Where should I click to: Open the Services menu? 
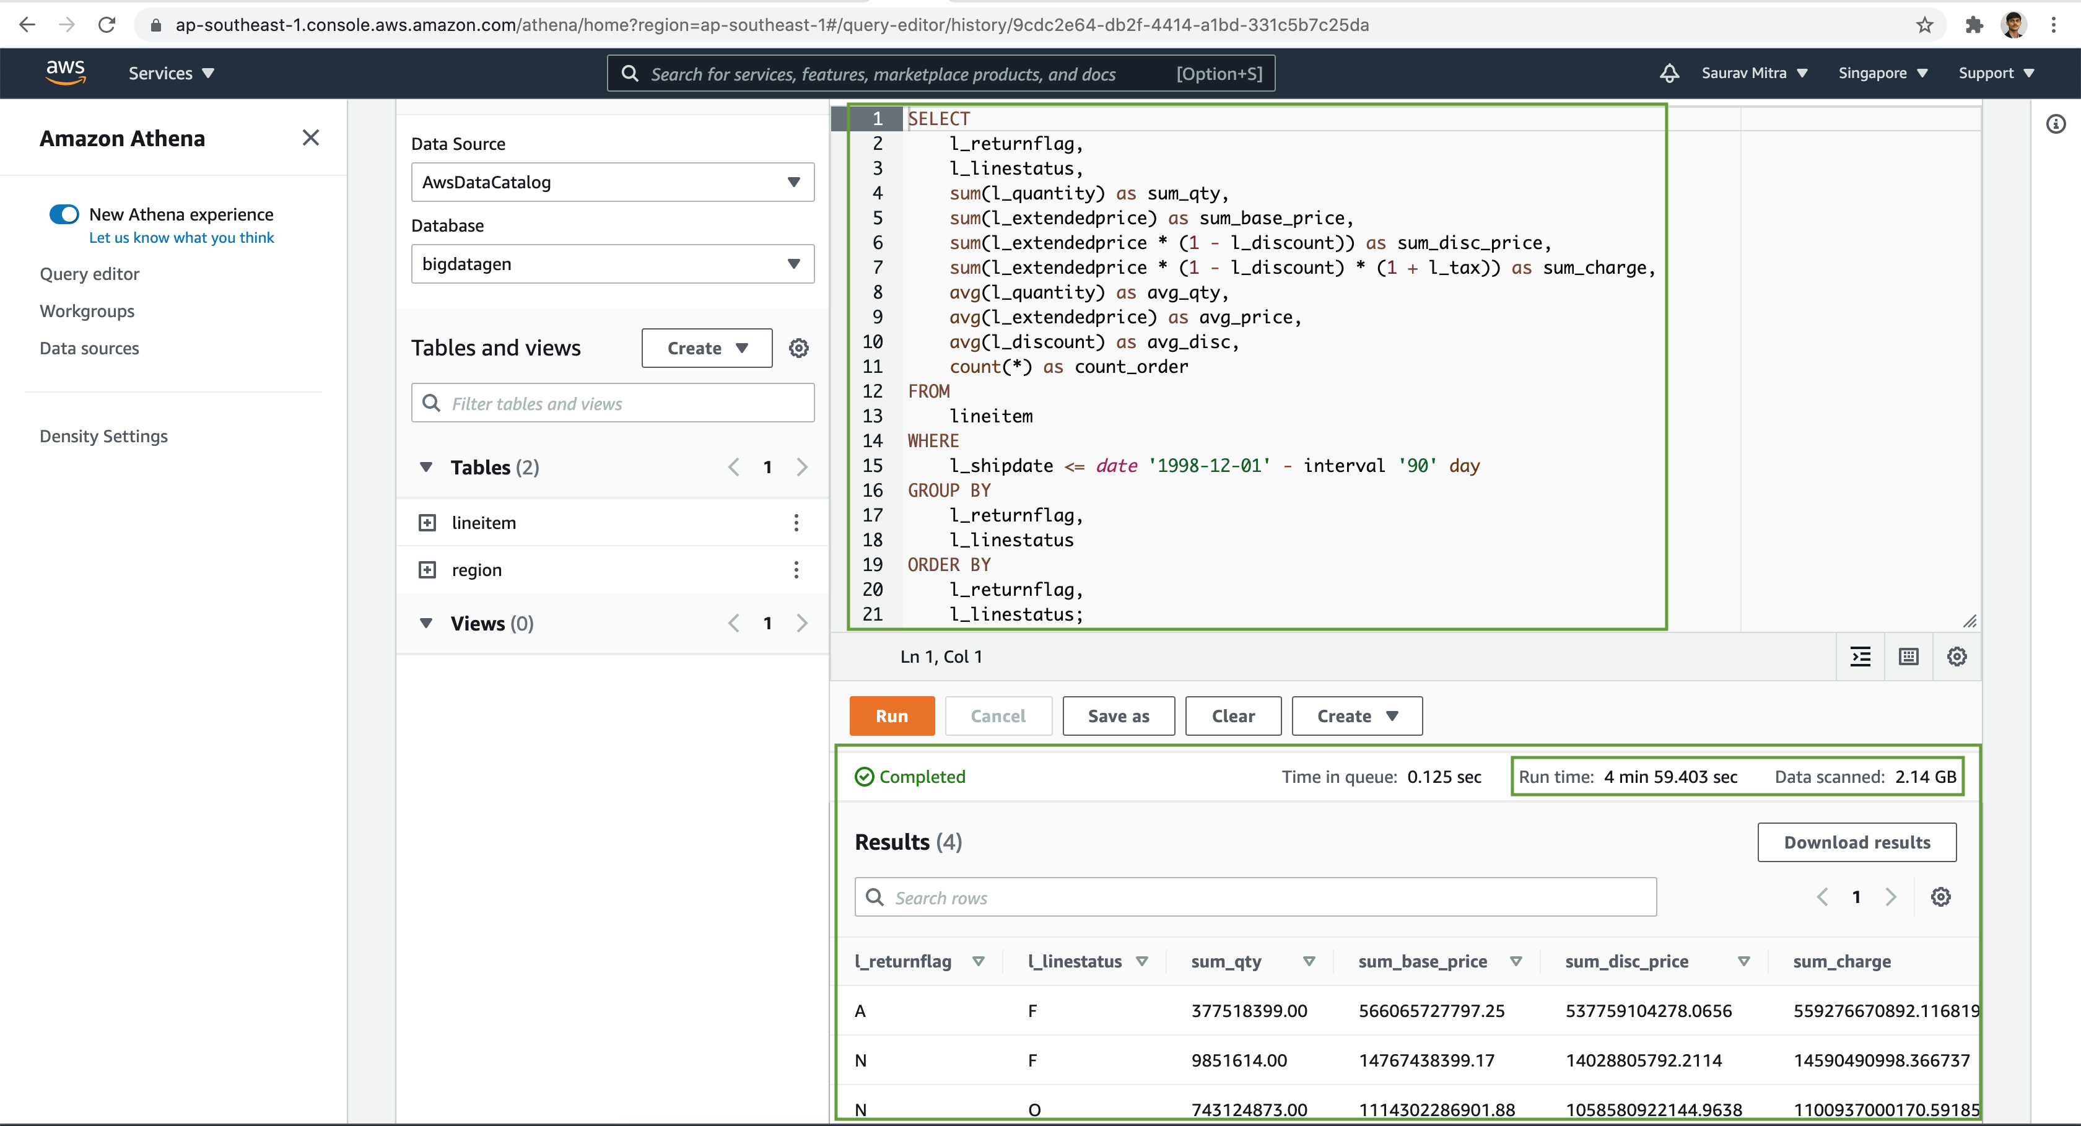pyautogui.click(x=172, y=74)
